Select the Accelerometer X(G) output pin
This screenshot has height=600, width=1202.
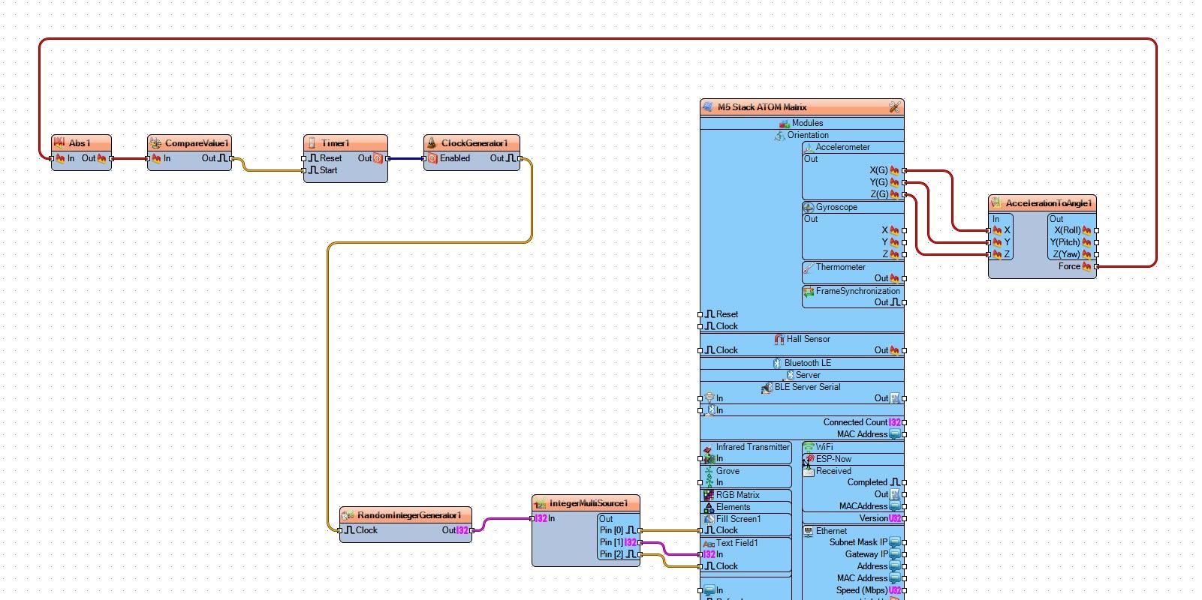pyautogui.click(x=905, y=170)
